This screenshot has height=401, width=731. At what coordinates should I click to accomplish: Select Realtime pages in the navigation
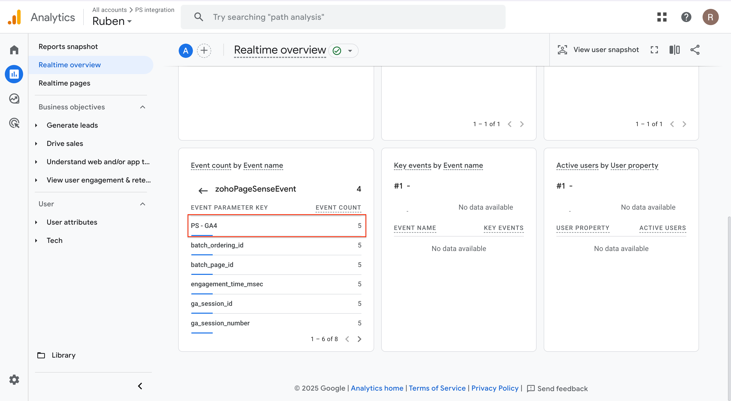point(64,83)
